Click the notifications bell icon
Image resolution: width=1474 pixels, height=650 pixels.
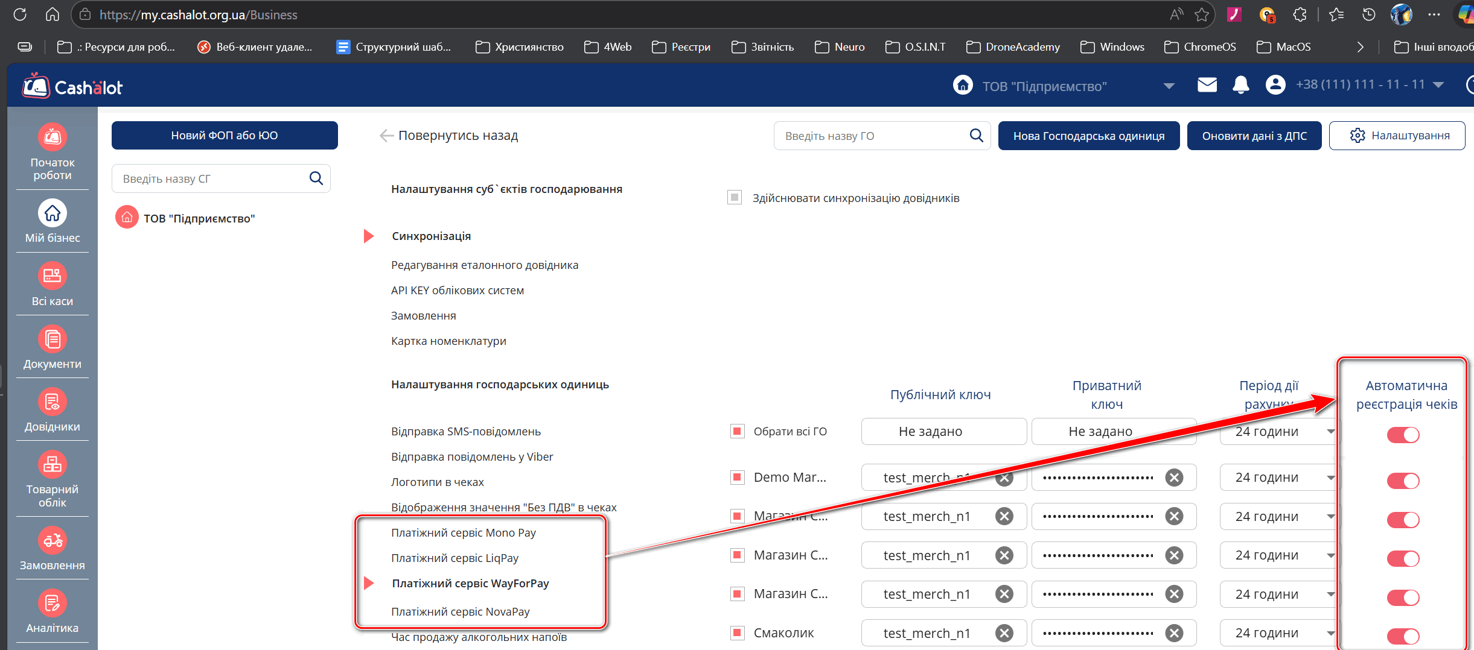[1240, 85]
